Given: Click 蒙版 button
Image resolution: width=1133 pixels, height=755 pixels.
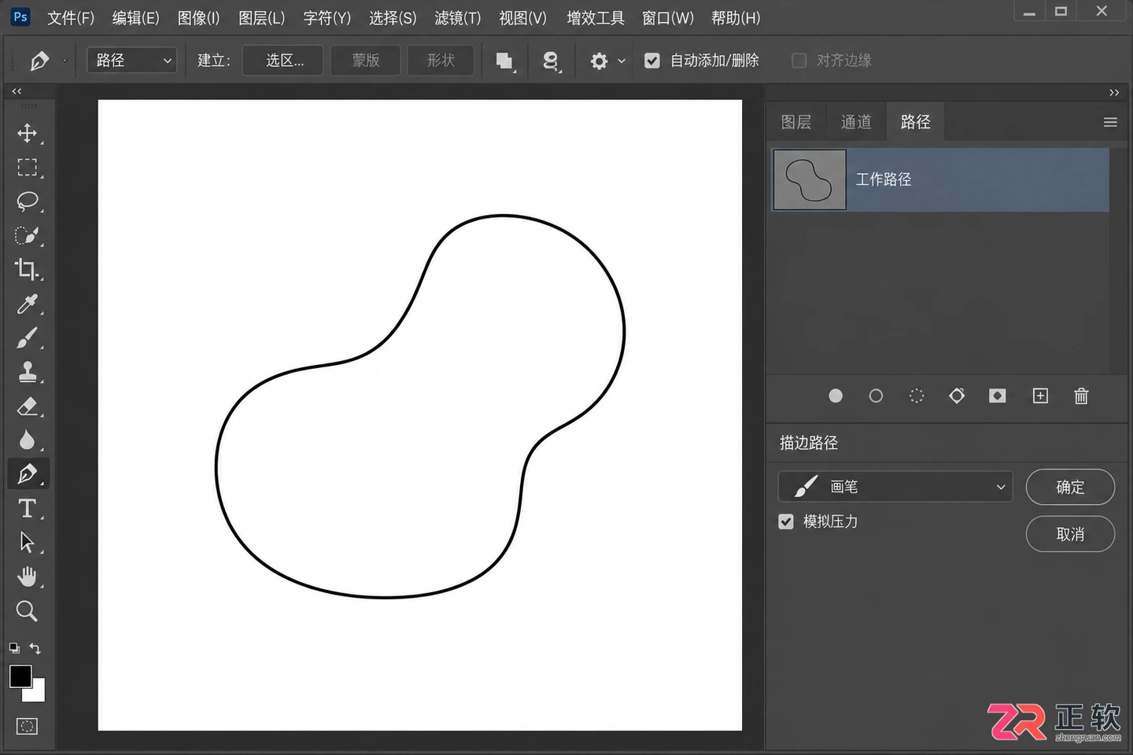Looking at the screenshot, I should [x=366, y=61].
